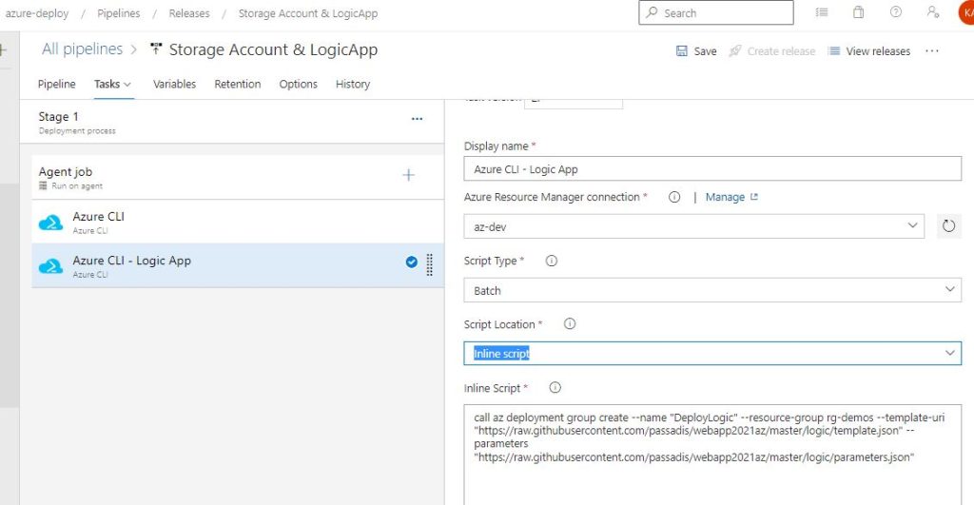Image resolution: width=974 pixels, height=505 pixels.
Task: Open the Script Location Inline script dropdown
Action: [x=950, y=353]
